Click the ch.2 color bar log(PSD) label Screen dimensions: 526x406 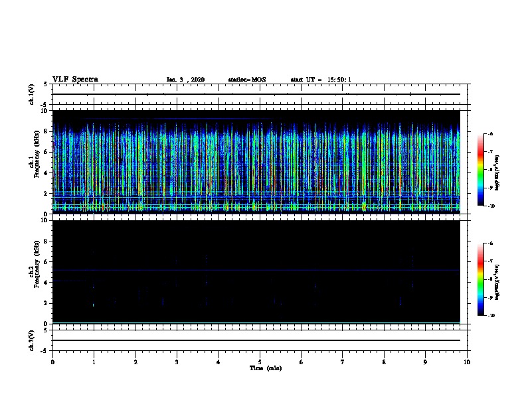pyautogui.click(x=497, y=282)
